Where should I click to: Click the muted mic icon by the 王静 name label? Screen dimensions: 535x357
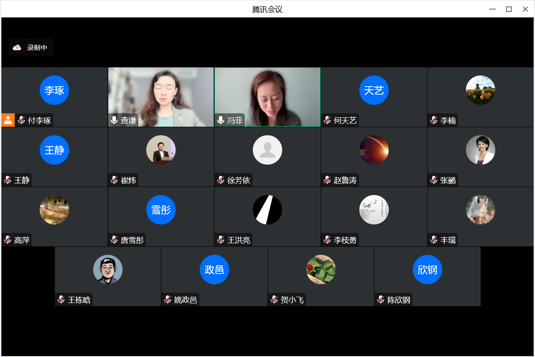(x=8, y=180)
